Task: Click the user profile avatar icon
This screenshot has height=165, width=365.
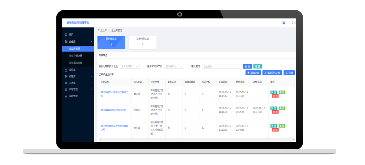Action: [x=284, y=23]
